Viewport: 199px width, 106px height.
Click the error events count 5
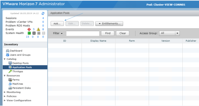[x=34, y=29]
